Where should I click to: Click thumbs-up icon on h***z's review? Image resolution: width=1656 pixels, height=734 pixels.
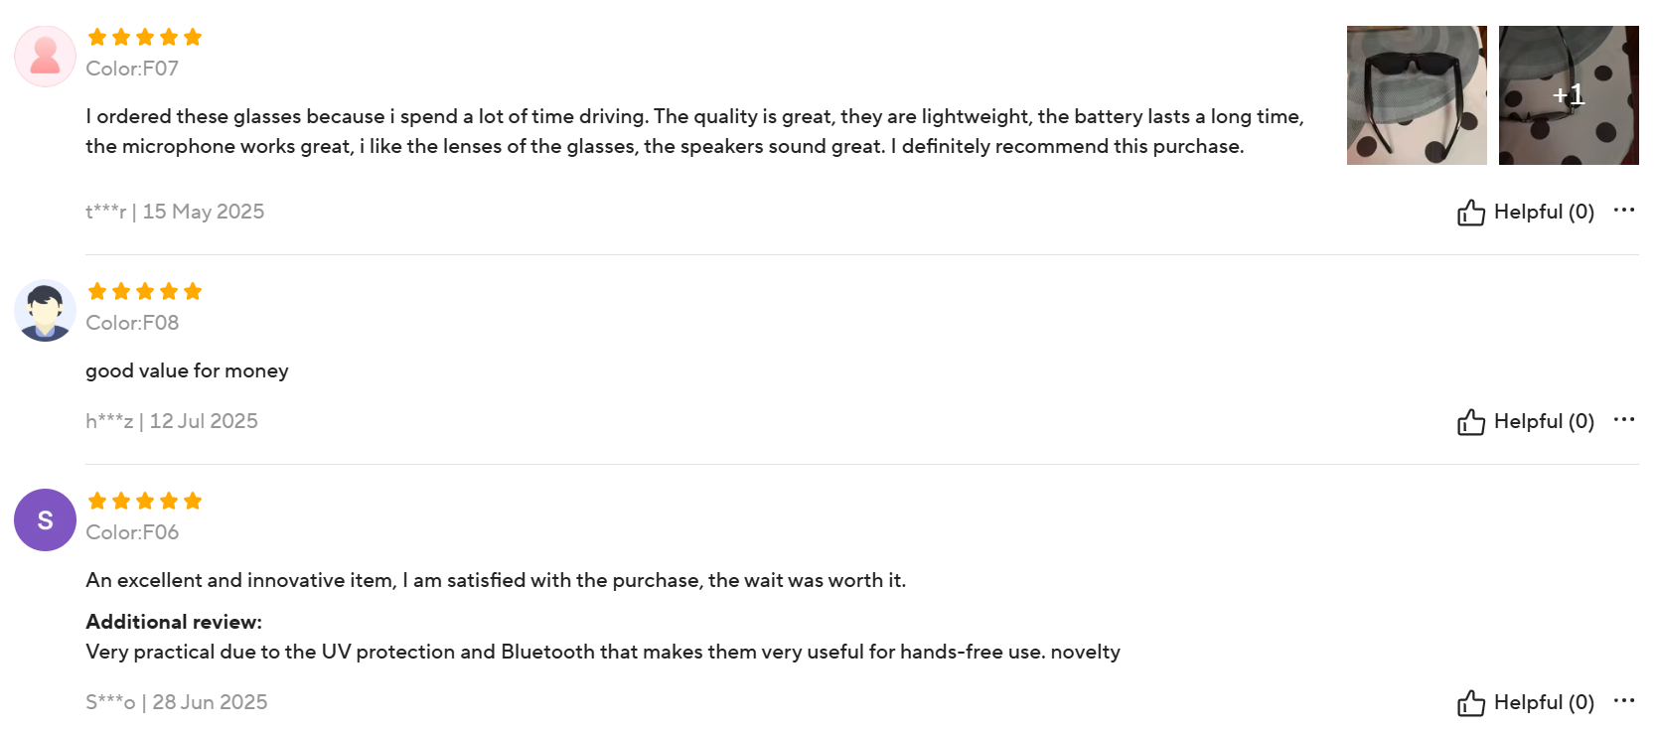1470,422
